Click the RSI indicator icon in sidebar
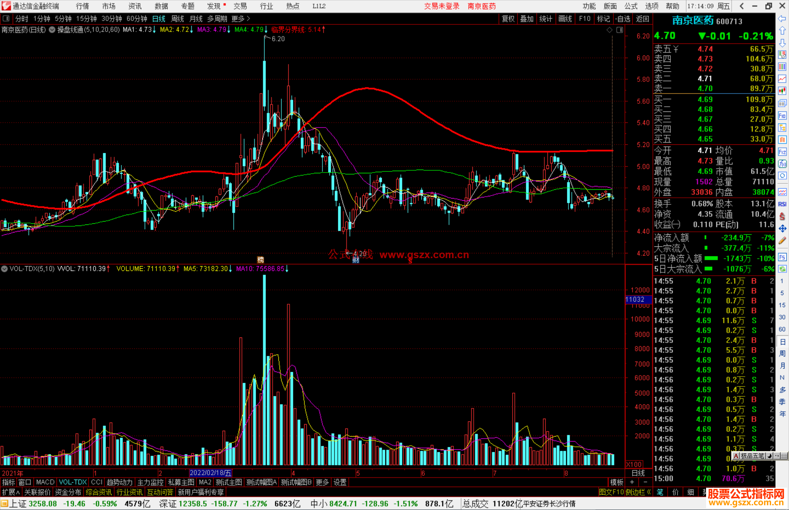 click(x=782, y=204)
